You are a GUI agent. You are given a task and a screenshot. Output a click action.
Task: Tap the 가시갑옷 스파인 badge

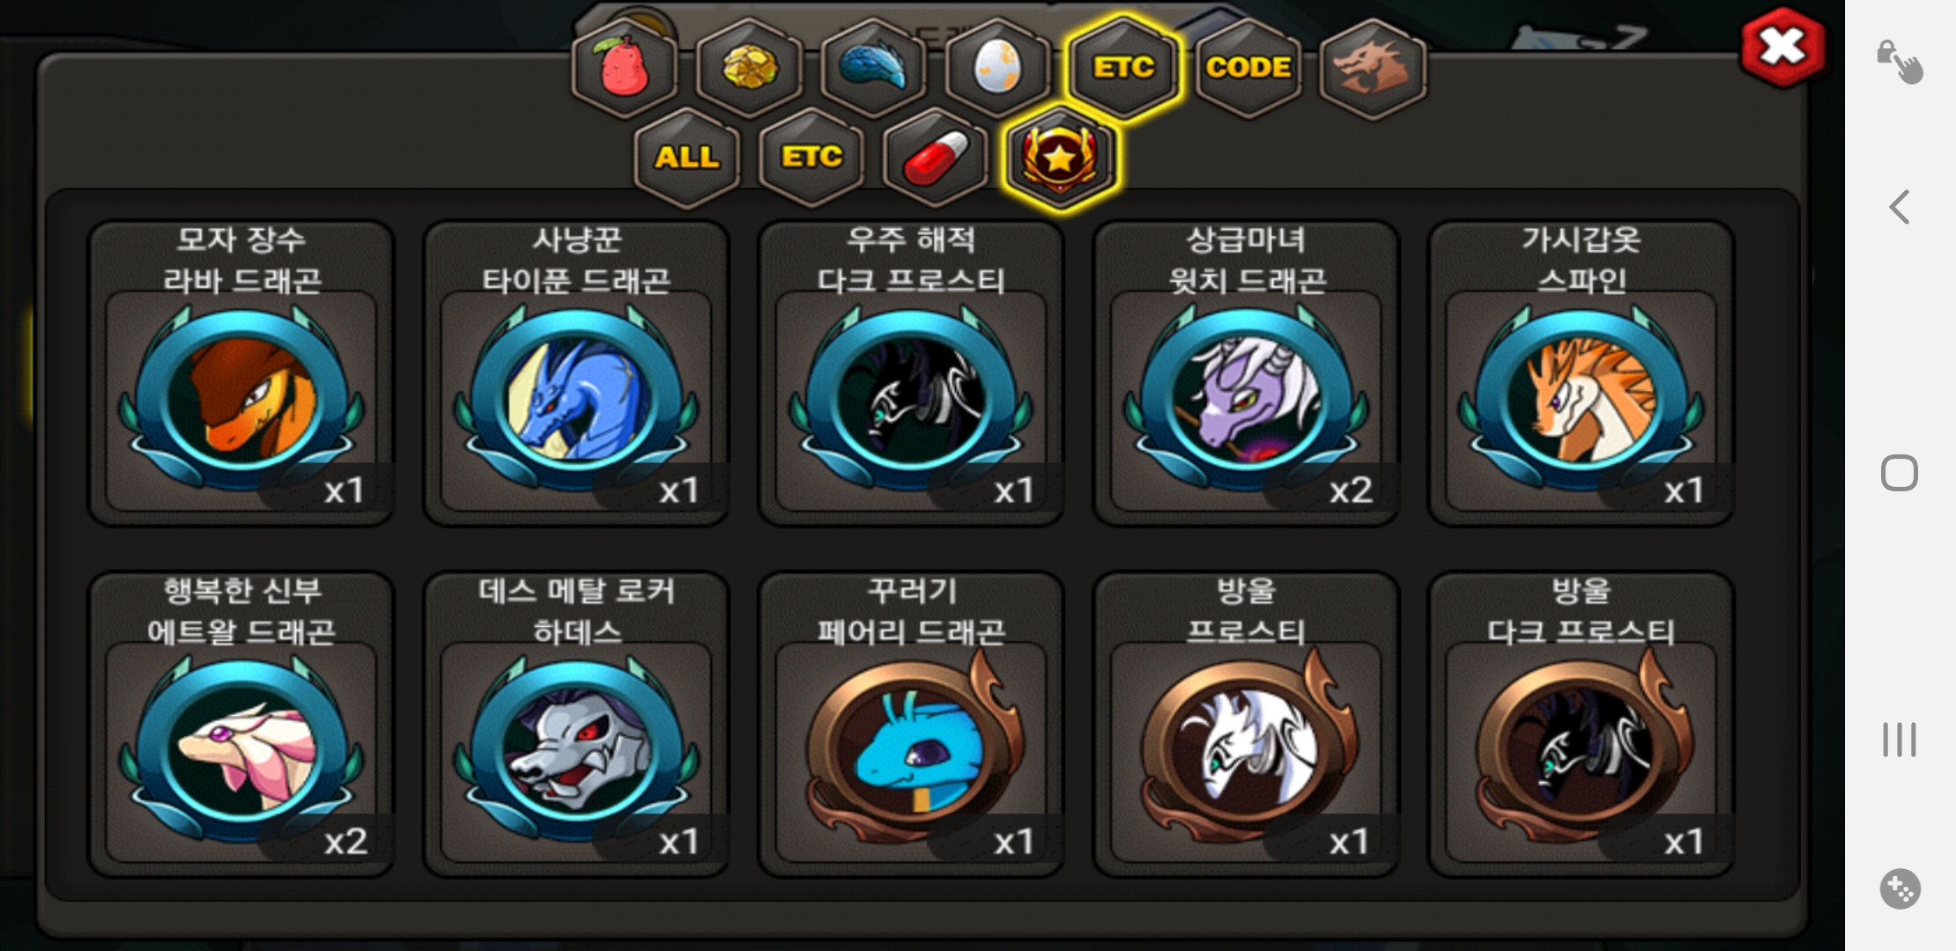pyautogui.click(x=1582, y=373)
